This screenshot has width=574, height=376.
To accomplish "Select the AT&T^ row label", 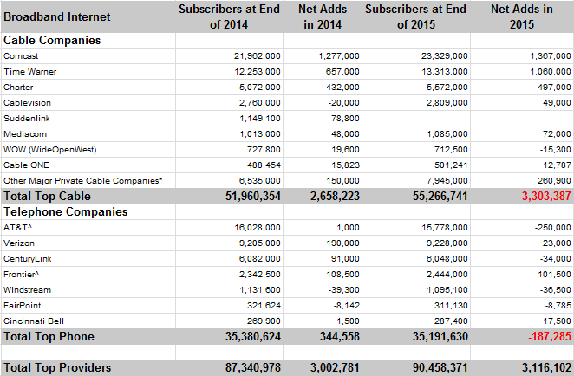I will pos(17,228).
